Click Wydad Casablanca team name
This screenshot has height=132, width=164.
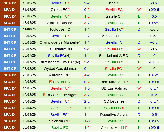pyautogui.click(x=60, y=69)
